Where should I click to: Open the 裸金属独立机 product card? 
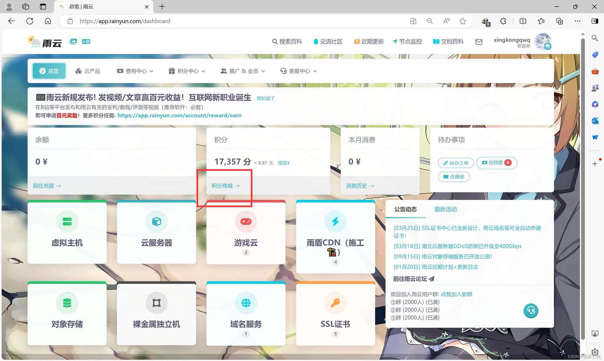coord(156,313)
